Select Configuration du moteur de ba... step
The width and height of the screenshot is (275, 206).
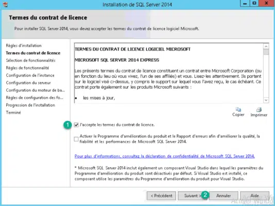[x=35, y=90]
